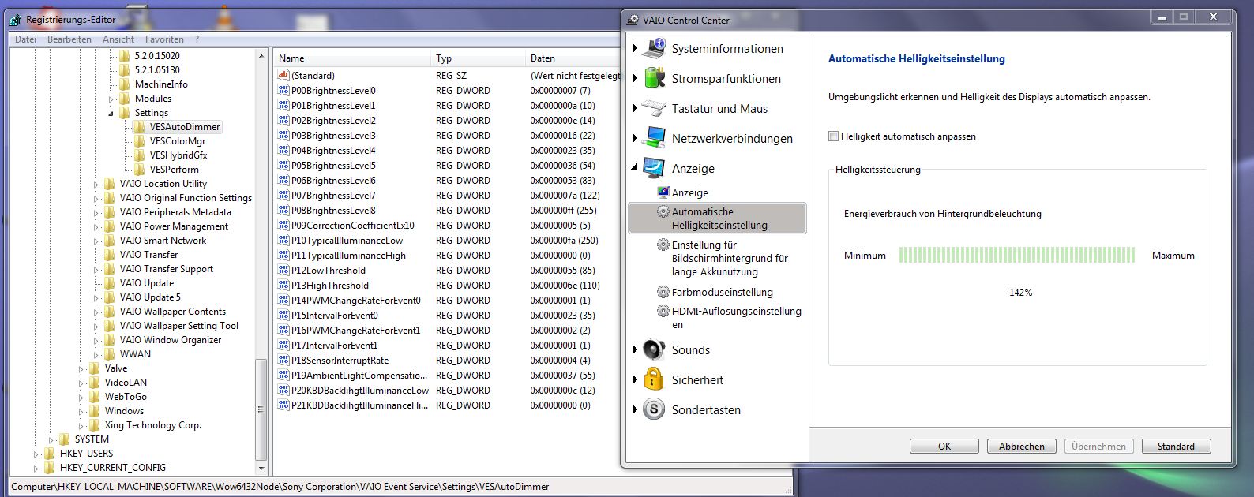Enable Helligkeit automatisch anpassen checkbox
Image resolution: width=1254 pixels, height=497 pixels.
(833, 136)
